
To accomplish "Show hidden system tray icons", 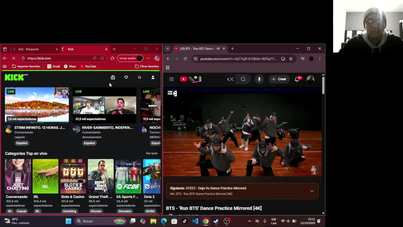I will [x=250, y=221].
